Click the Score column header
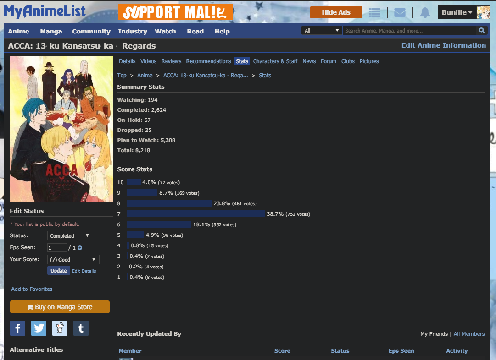Image resolution: width=496 pixels, height=360 pixels. point(282,351)
